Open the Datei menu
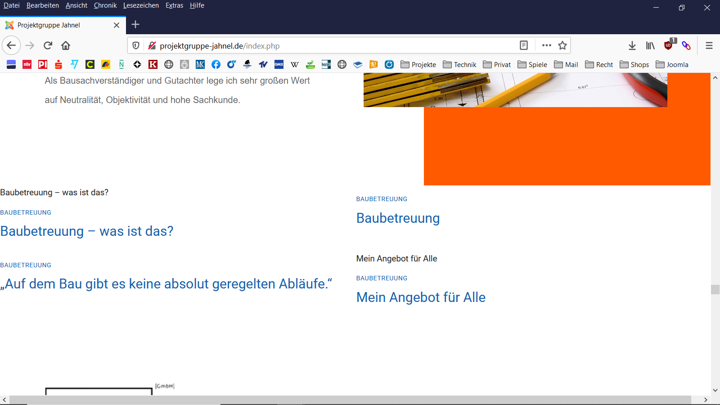This screenshot has height=405, width=720. pyautogui.click(x=12, y=5)
